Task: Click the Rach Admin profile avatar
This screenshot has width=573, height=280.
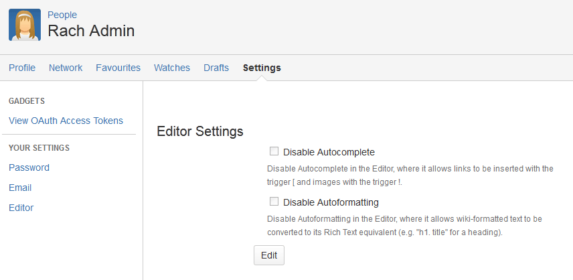Action: (x=25, y=25)
